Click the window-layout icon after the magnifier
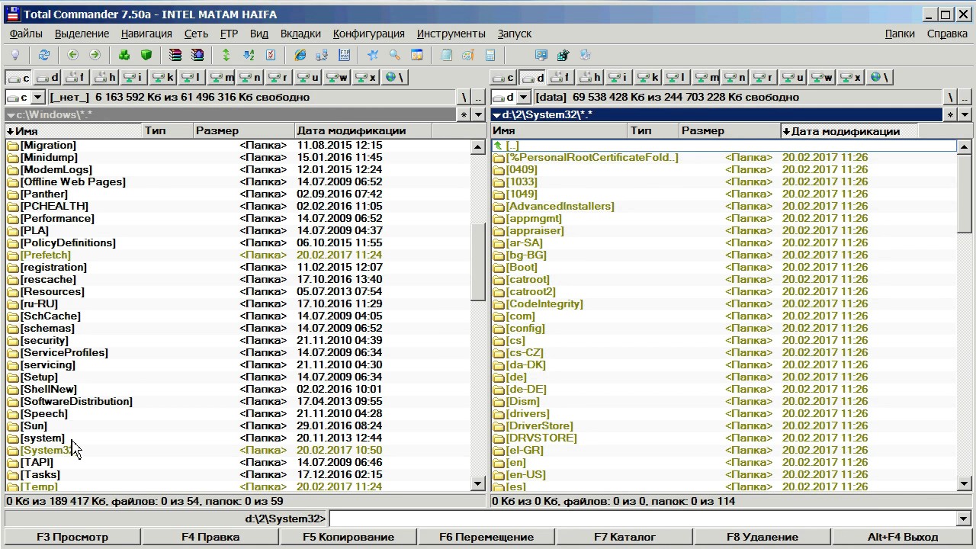Viewport: 976px width, 549px height. 417,55
